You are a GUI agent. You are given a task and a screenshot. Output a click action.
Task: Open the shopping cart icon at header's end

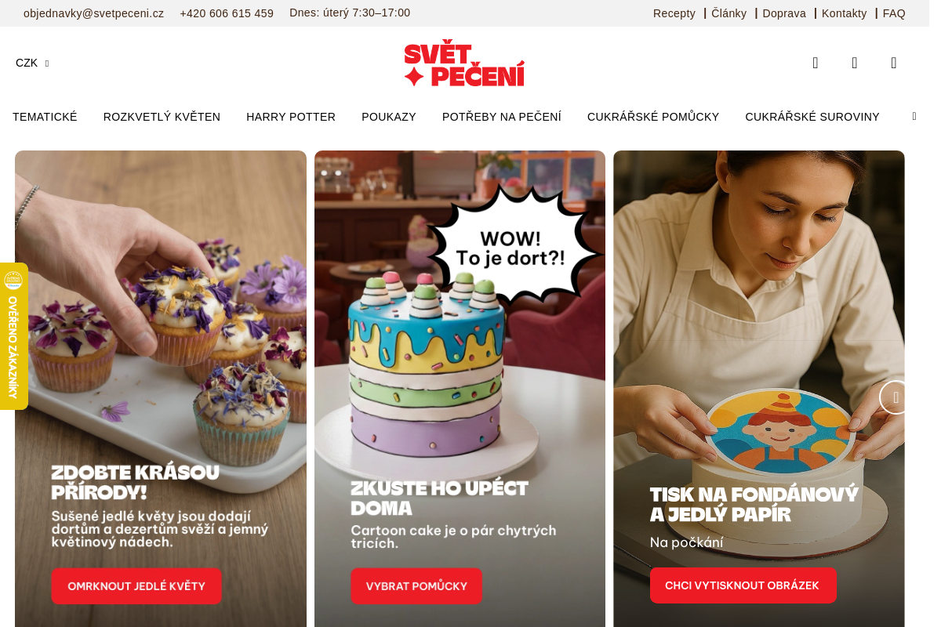click(x=894, y=63)
